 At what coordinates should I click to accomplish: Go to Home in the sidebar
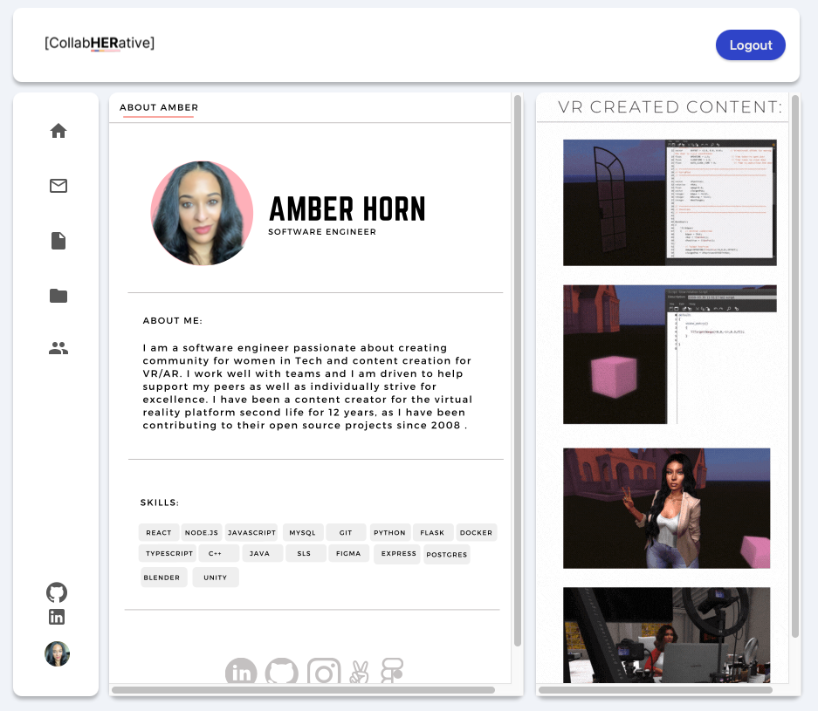(x=58, y=131)
